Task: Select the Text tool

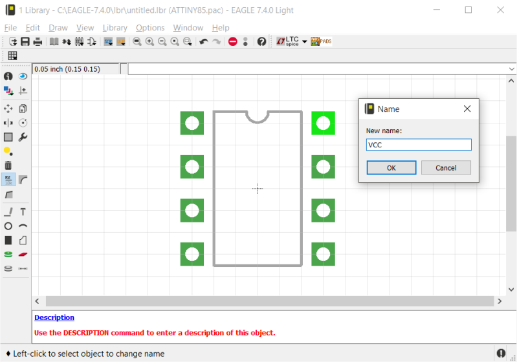Action: click(x=23, y=211)
